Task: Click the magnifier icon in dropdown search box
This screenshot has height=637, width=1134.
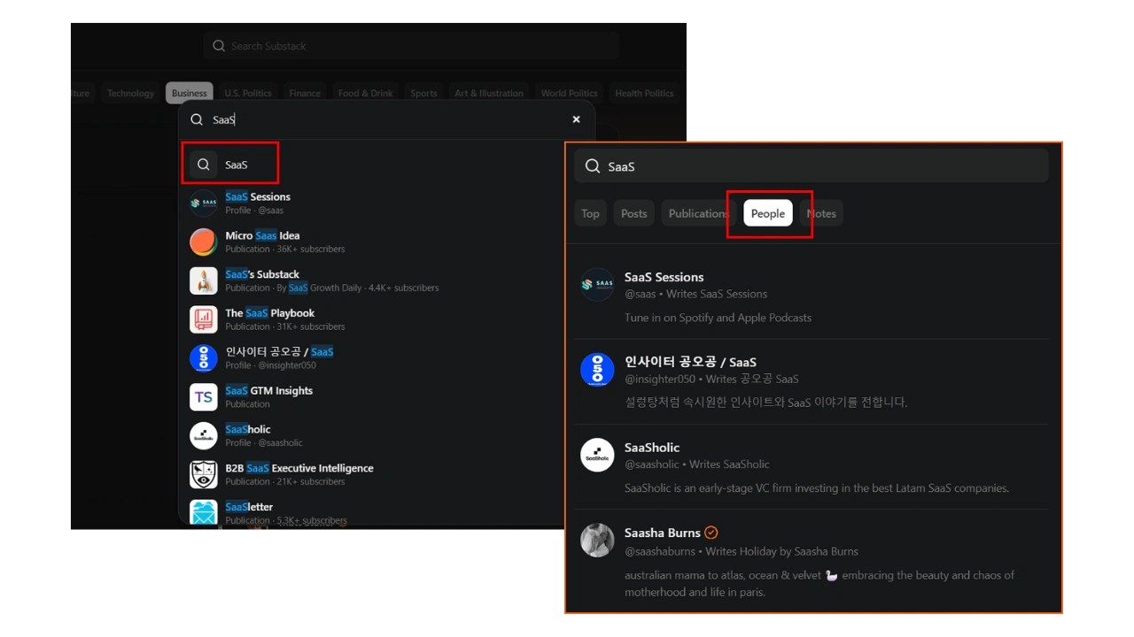Action: (x=197, y=119)
